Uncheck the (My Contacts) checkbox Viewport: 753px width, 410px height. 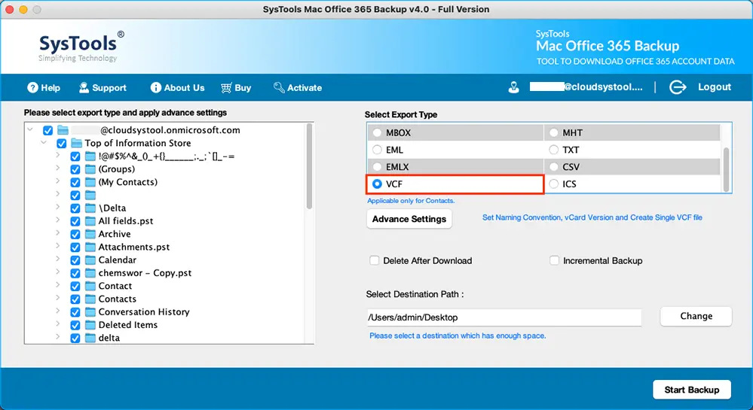[75, 182]
